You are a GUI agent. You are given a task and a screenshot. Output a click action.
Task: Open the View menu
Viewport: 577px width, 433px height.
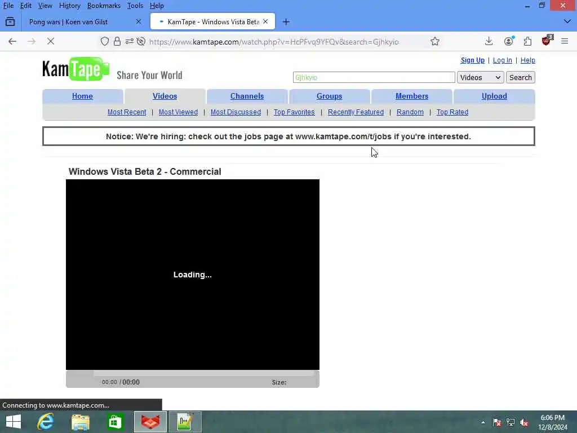pos(45,6)
